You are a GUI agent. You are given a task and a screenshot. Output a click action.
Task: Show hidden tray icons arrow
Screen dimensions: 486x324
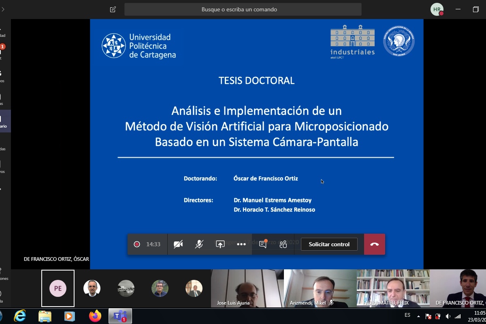(x=418, y=316)
